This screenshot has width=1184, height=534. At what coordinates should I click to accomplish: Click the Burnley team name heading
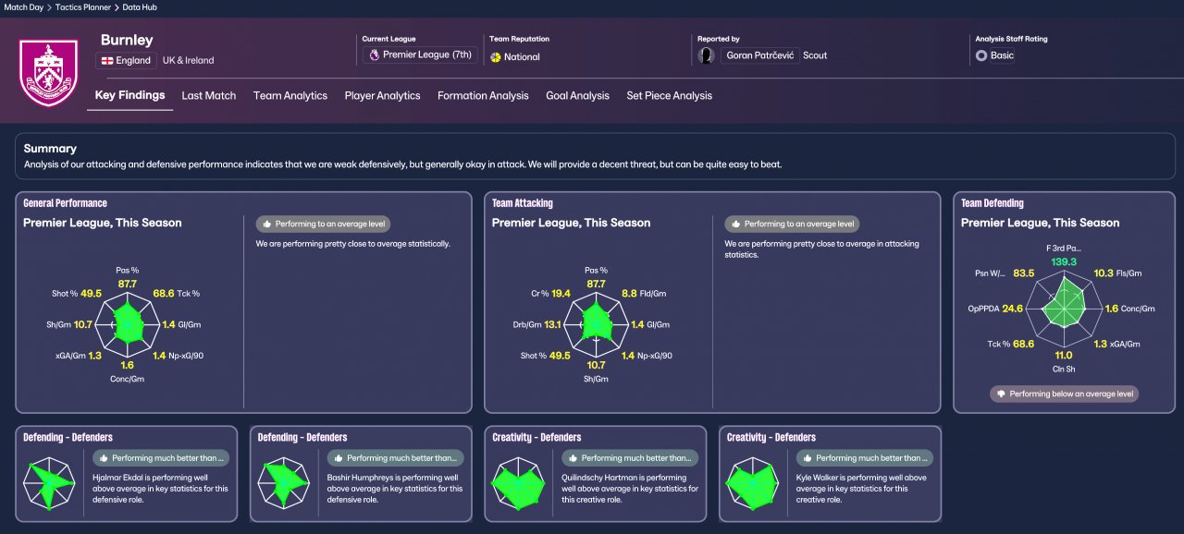click(127, 41)
